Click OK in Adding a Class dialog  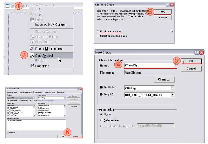coord(163,12)
